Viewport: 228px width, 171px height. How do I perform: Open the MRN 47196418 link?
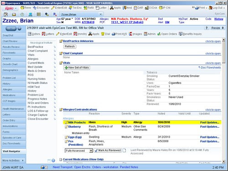point(88,22)
